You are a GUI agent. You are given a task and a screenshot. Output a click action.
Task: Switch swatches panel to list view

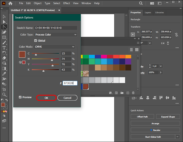pyautogui.click(x=131, y=50)
